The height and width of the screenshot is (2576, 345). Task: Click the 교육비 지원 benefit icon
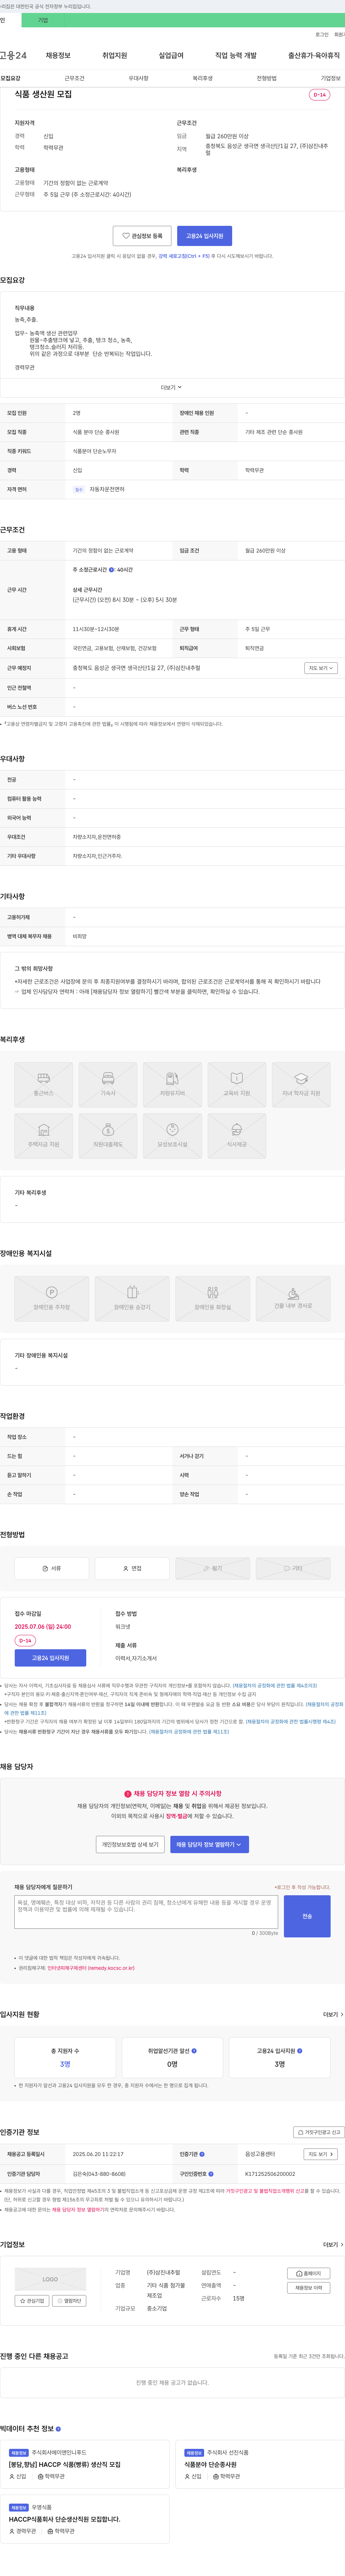click(236, 1084)
